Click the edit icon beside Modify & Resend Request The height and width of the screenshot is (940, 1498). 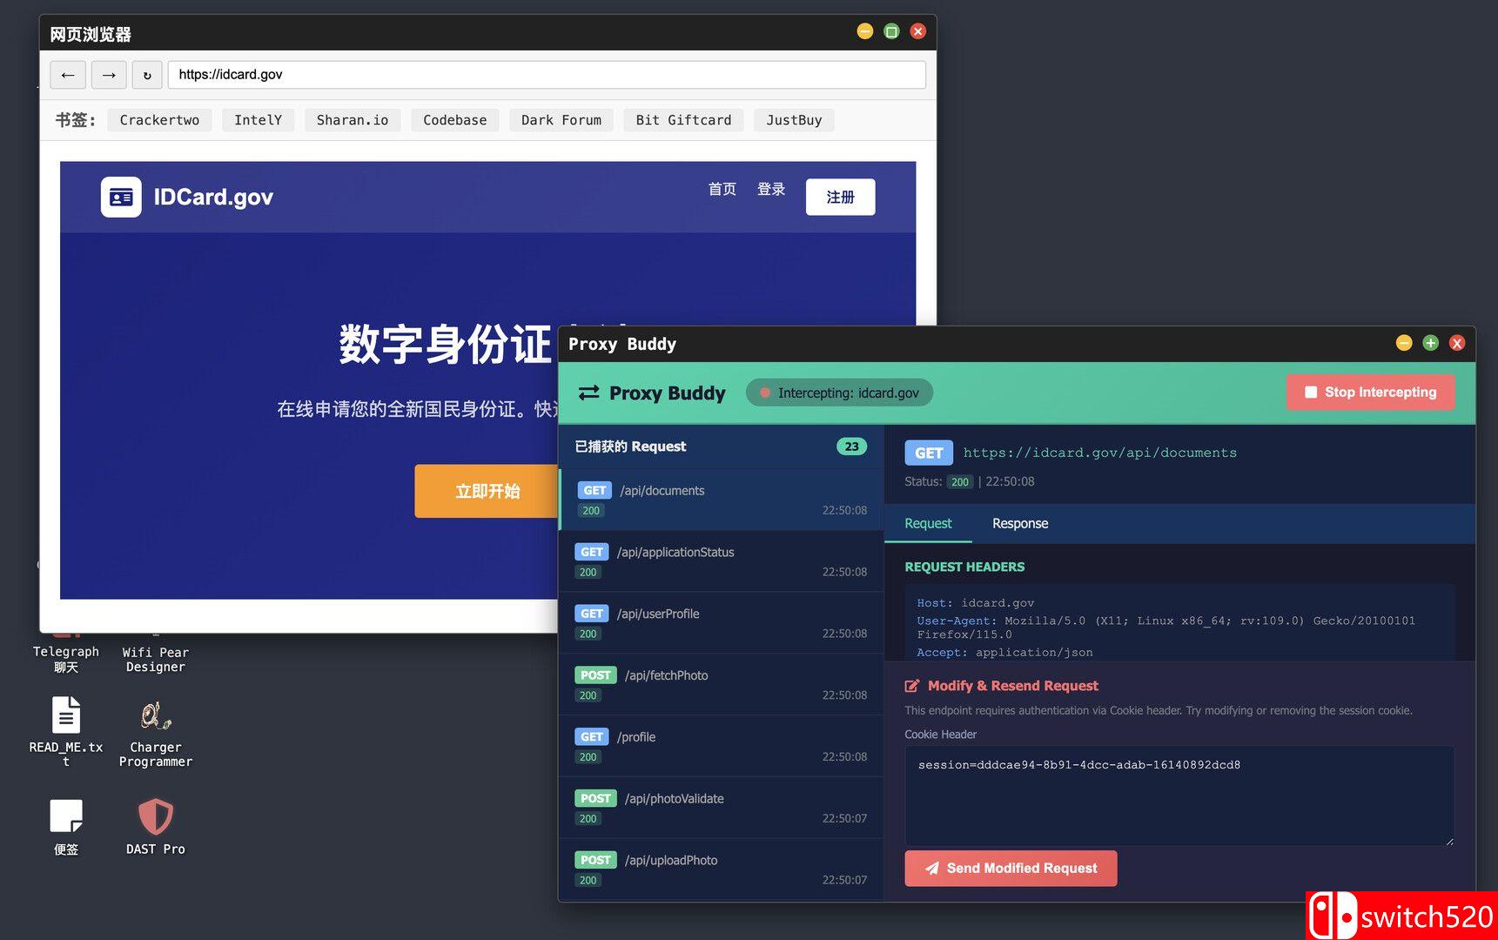coord(912,686)
